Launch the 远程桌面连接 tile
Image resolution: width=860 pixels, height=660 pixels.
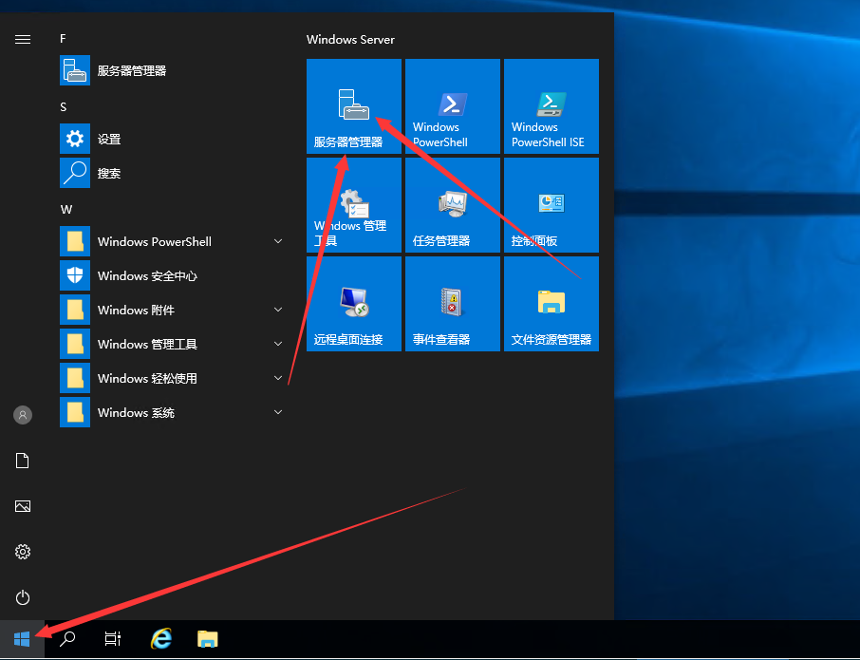tap(353, 303)
